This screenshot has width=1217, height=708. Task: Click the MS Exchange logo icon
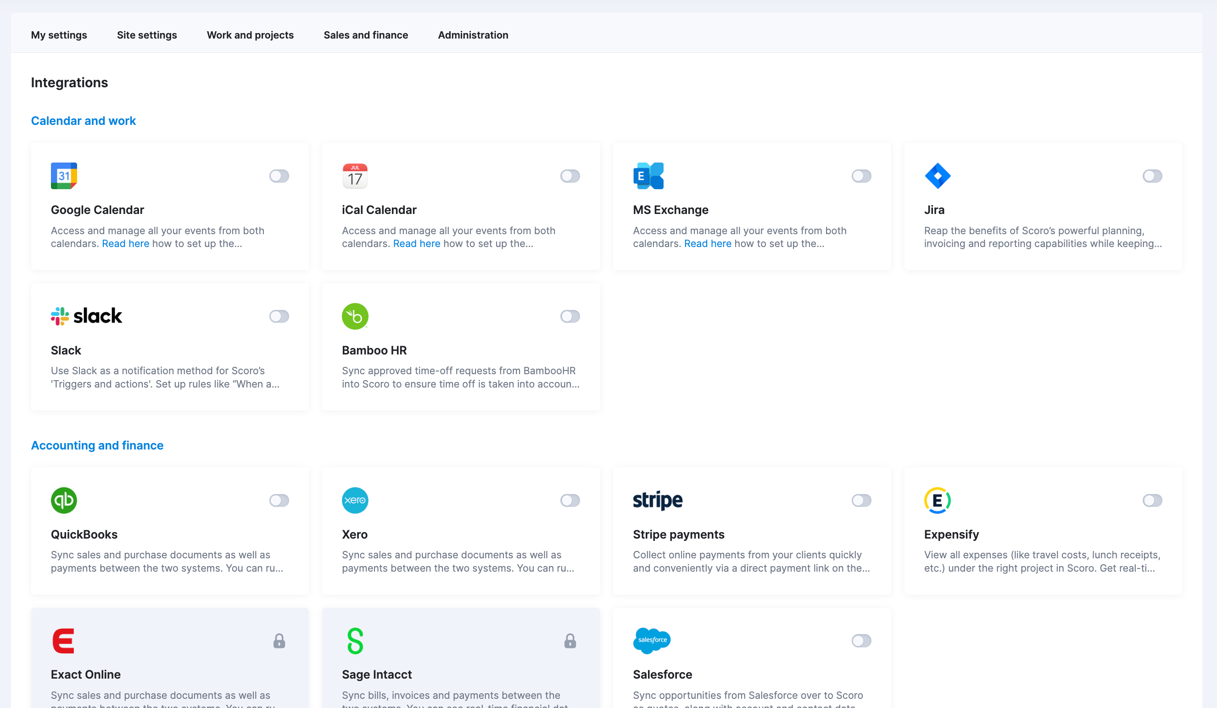[x=648, y=176]
